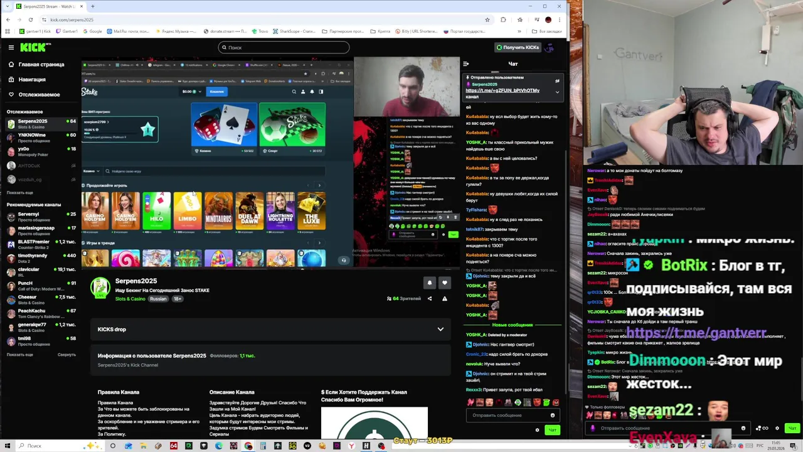Screen dimensions: 803x452
Task: Open new browser tab plus button
Action: point(92,6)
